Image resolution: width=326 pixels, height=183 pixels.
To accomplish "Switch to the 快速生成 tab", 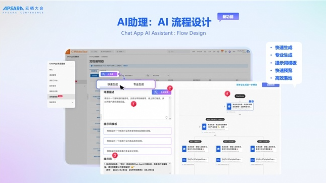I will tap(113, 84).
